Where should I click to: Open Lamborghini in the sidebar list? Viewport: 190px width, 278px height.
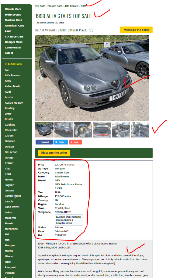click(x=13, y=196)
